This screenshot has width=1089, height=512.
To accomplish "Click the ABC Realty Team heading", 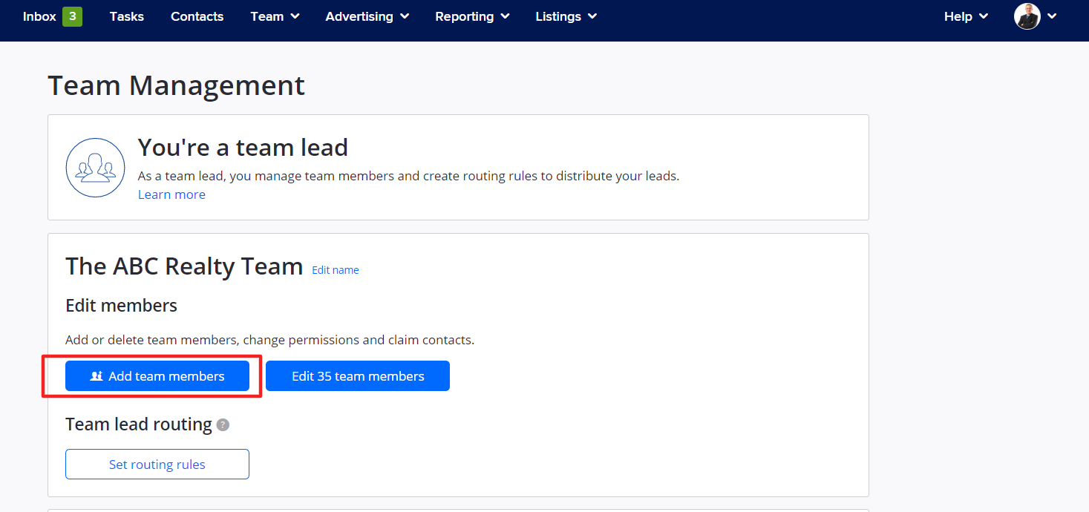I will (x=184, y=266).
